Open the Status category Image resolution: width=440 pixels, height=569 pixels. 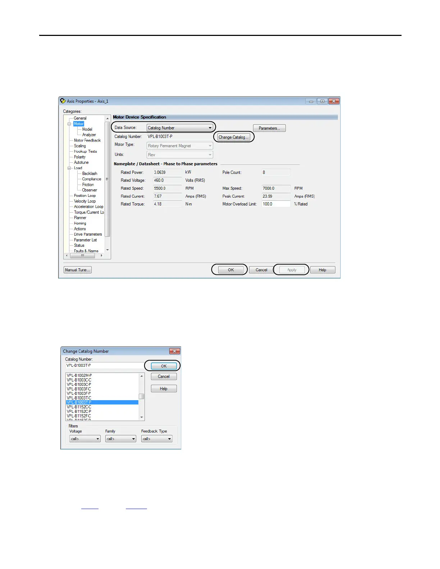tap(79, 245)
